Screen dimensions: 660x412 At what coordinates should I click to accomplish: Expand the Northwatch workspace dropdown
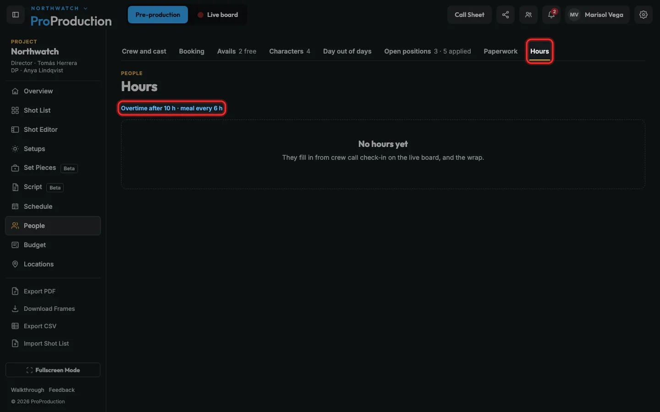pos(59,8)
